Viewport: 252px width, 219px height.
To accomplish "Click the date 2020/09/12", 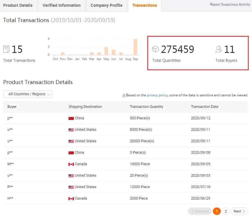I will coord(201,118).
